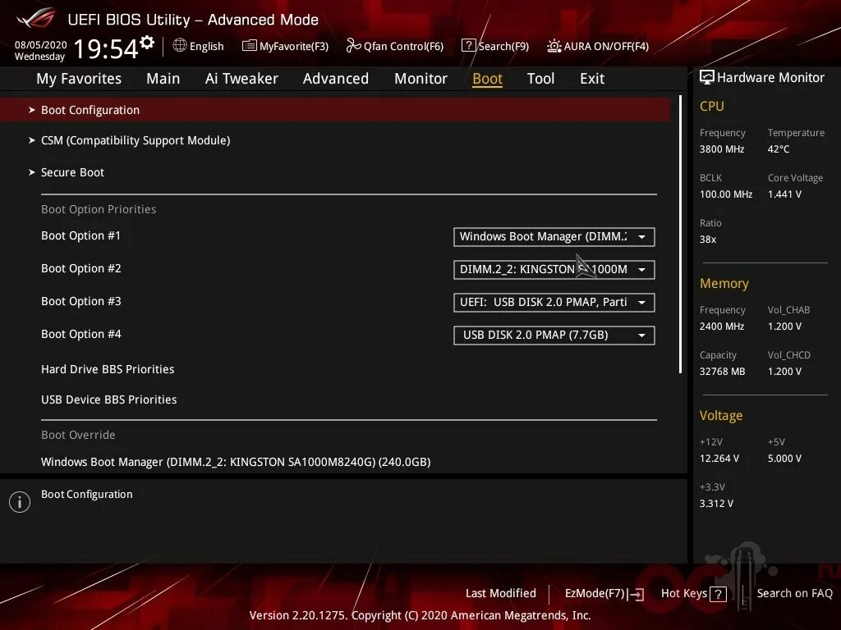Click the settings gear next to the clock
The image size is (841, 630).
pos(147,43)
